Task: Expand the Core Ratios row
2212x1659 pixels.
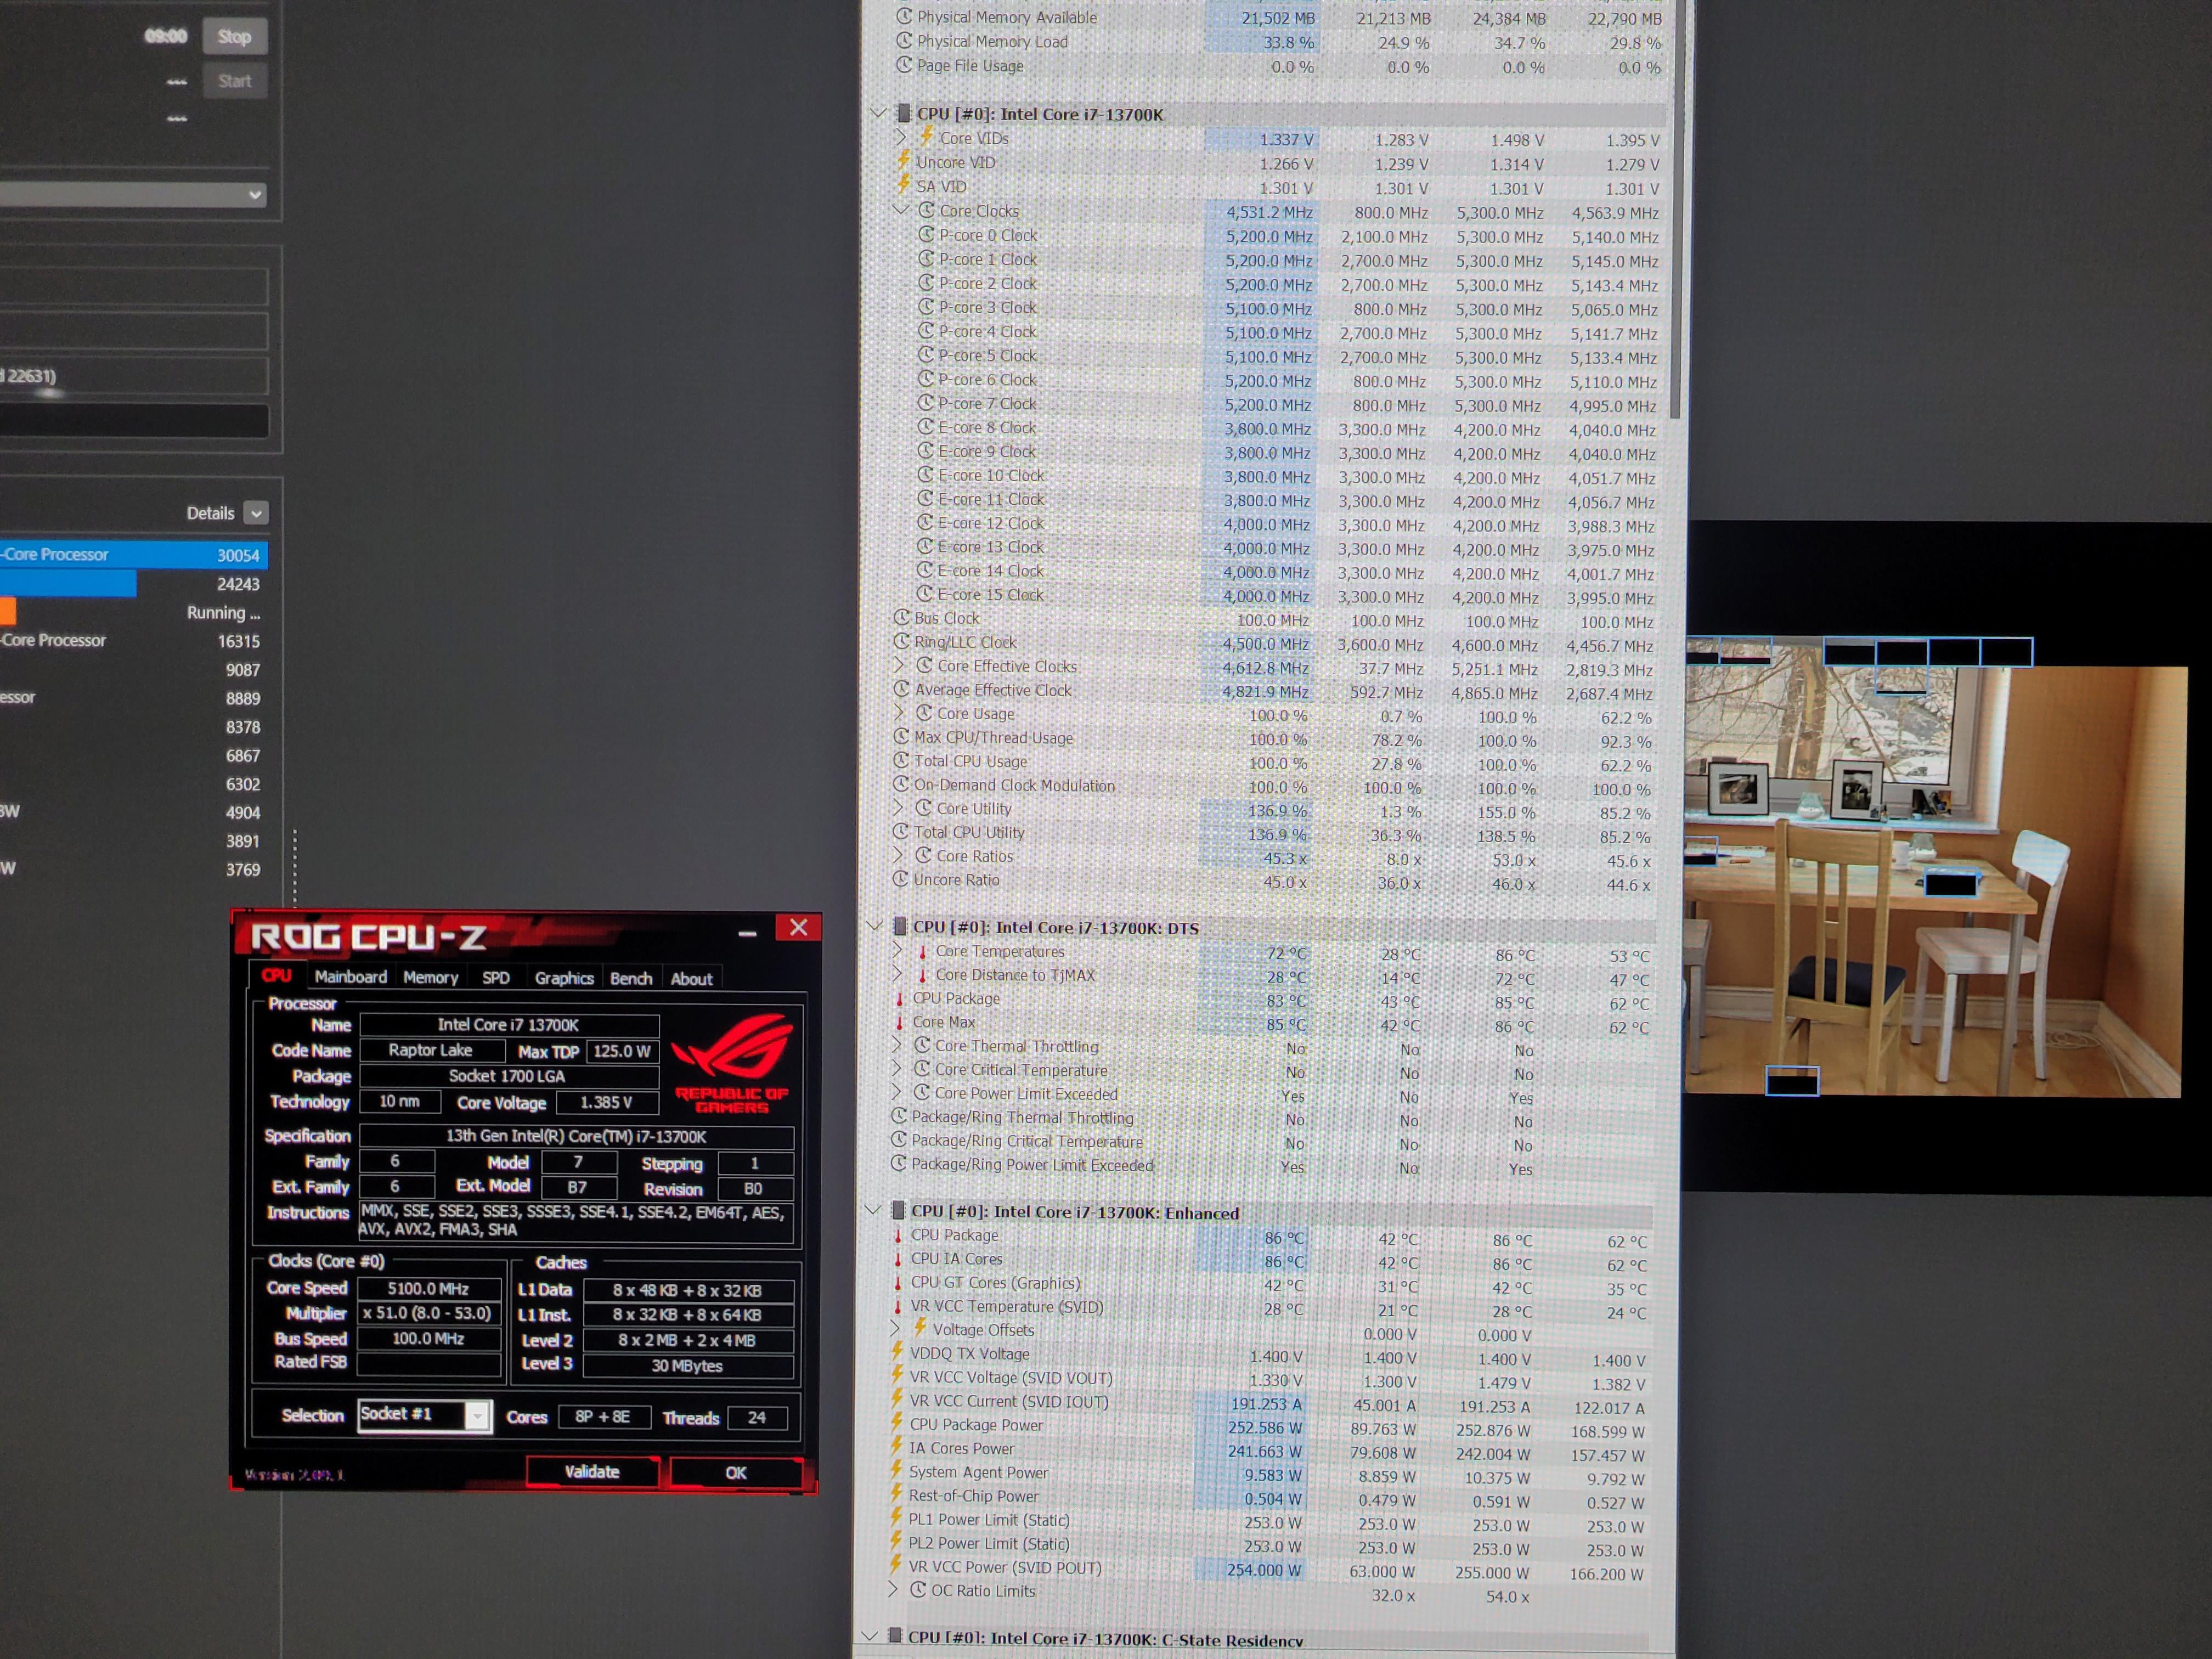Action: (898, 855)
